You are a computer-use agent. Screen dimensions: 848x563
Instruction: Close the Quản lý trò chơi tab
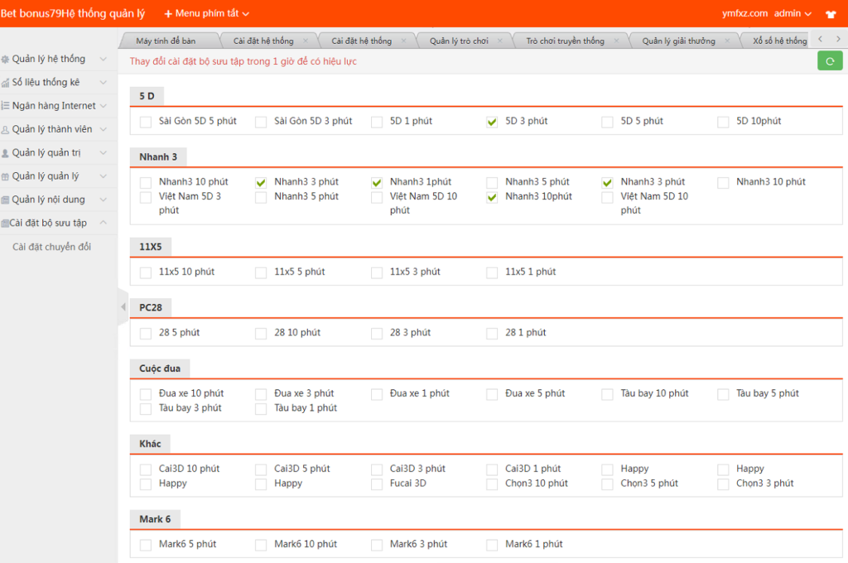501,41
